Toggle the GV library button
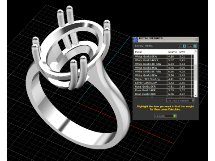 click(182, 46)
